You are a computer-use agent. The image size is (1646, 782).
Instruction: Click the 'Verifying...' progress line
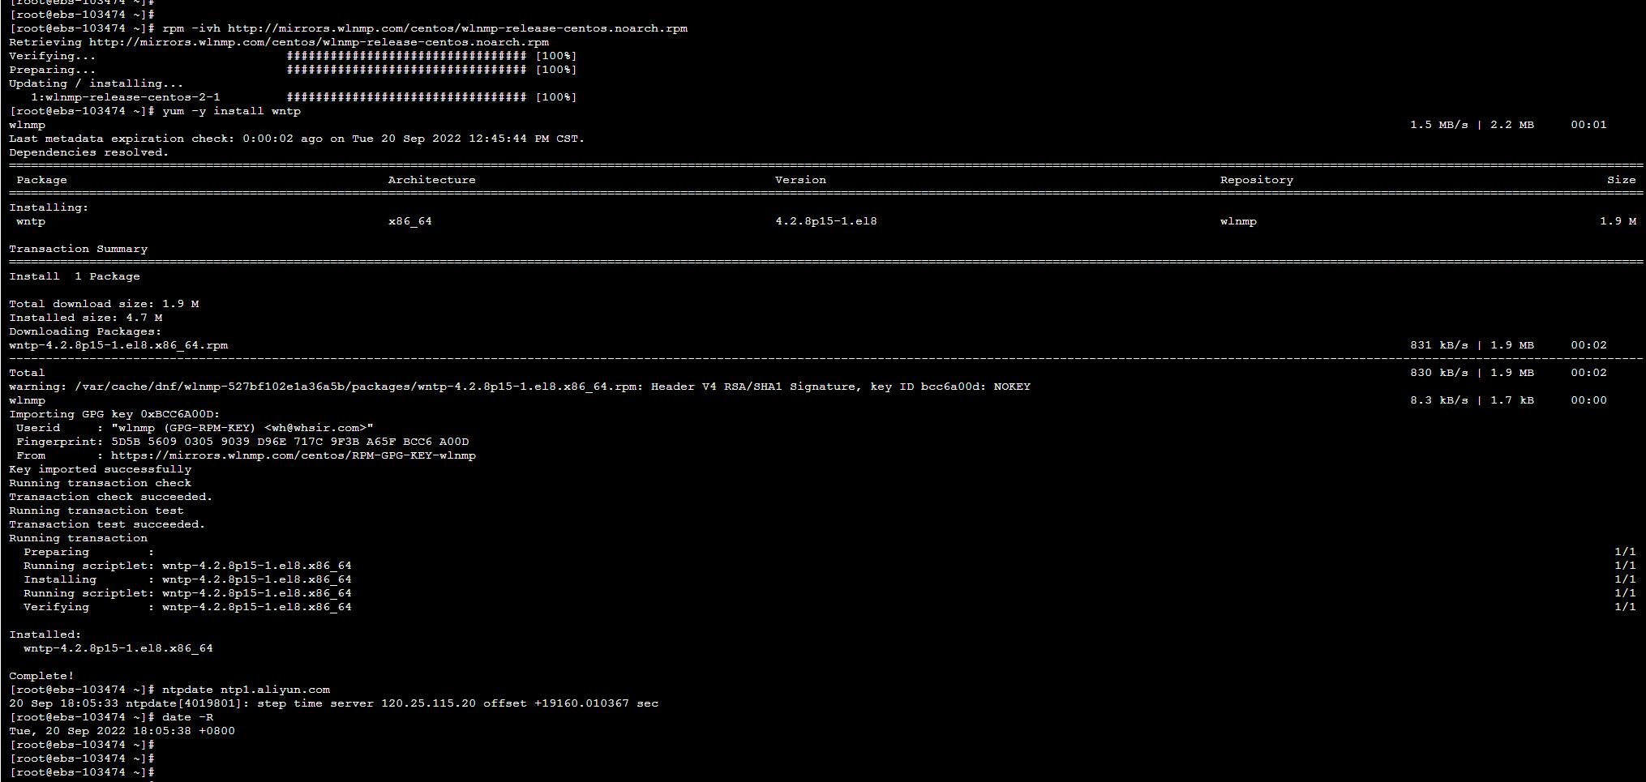coord(293,56)
